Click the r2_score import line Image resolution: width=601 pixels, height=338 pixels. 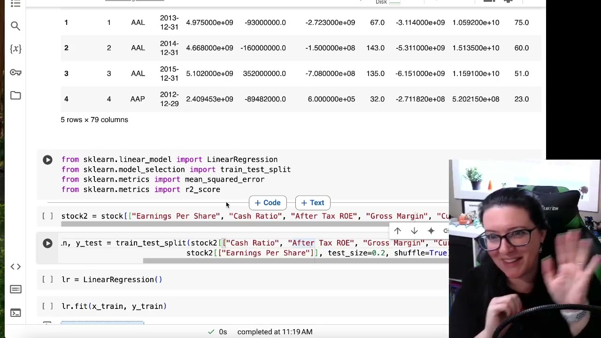coord(141,190)
